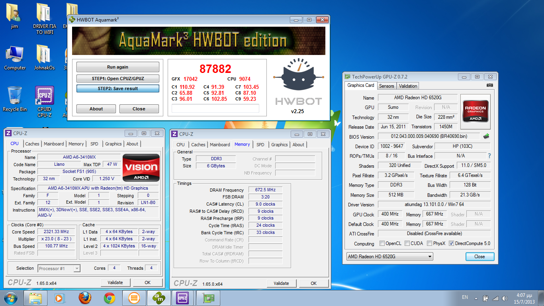Enable the OpenCL checkbox in GPU-Z

click(382, 243)
